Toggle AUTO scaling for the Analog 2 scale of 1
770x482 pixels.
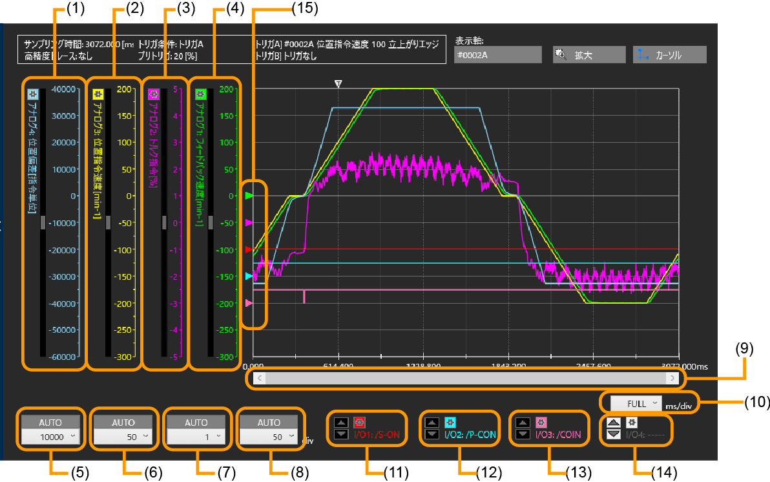click(196, 422)
